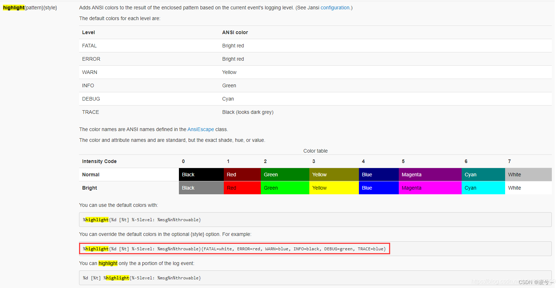The image size is (559, 288).
Task: Click 'The default colors for each level are:'
Action: (120, 18)
